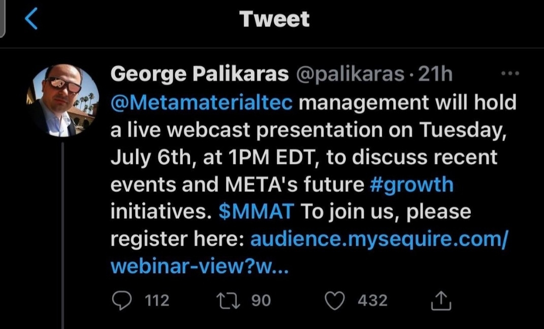Screen dimensions: 544x329
Task: Follow the audience.mysequire.com registration link
Action: [x=378, y=239]
